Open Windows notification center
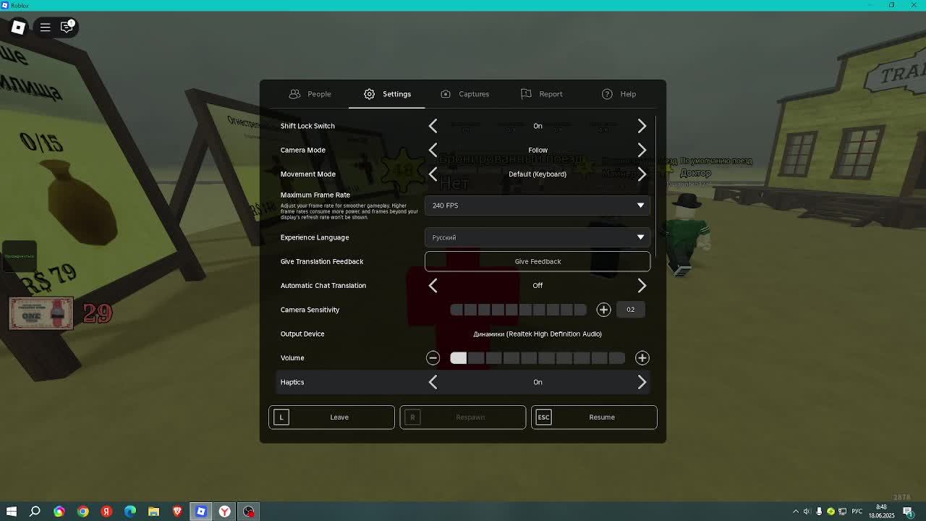The height and width of the screenshot is (521, 926). pyautogui.click(x=908, y=512)
